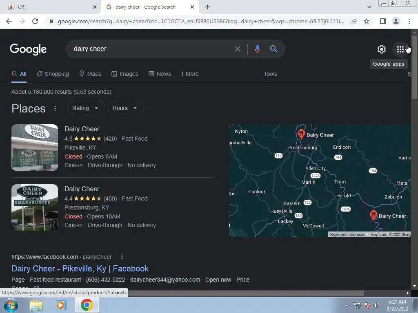Image resolution: width=418 pixels, height=313 pixels.
Task: Open the Places three-dot options
Action: click(55, 108)
